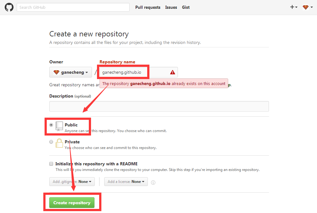This screenshot has width=317, height=213.
Task: Click the license info icon
Action: click(153, 183)
